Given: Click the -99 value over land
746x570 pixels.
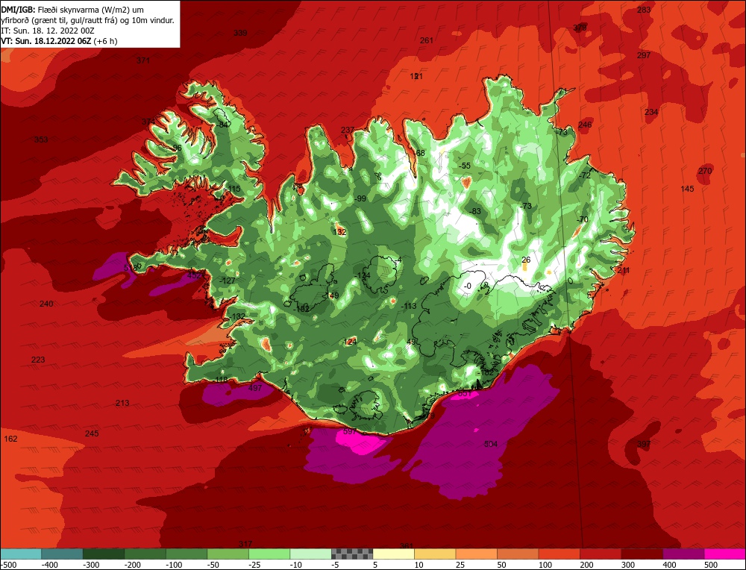Looking at the screenshot, I should pyautogui.click(x=360, y=198).
